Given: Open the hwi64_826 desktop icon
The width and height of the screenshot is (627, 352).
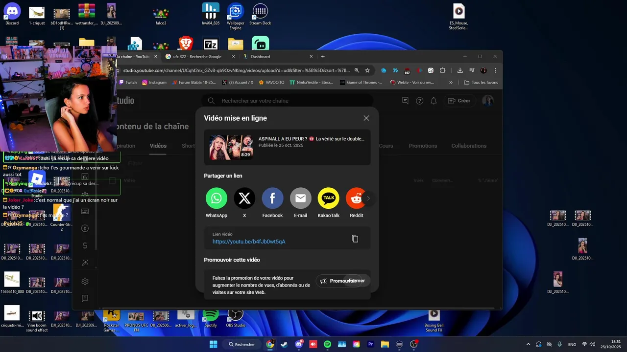Looking at the screenshot, I should point(211,14).
